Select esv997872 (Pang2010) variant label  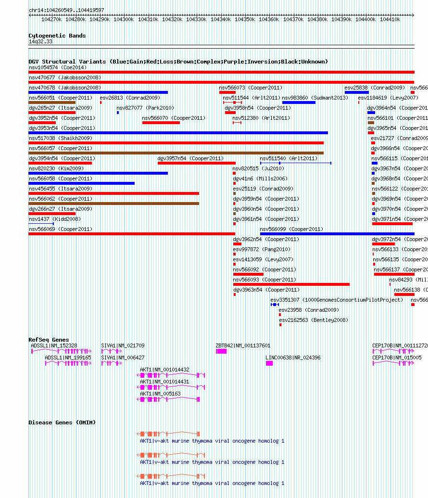262,250
